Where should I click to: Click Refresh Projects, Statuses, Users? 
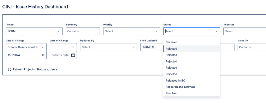point(35,69)
